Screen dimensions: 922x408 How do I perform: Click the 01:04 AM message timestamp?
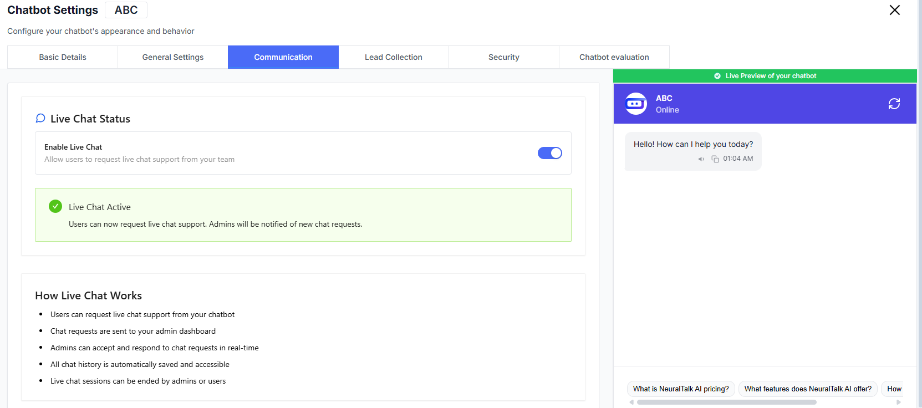[x=738, y=159]
